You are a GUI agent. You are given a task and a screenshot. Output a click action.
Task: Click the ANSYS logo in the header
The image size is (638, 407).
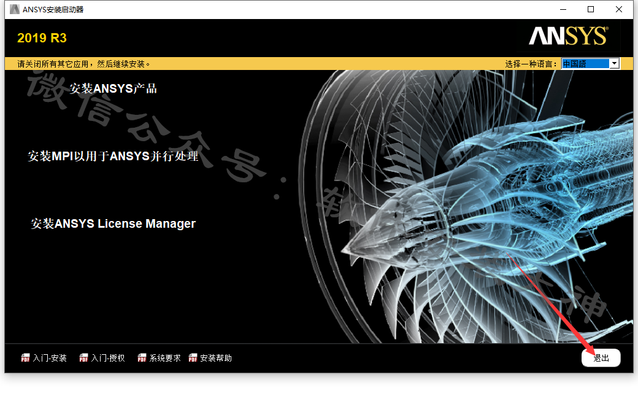click(x=569, y=36)
